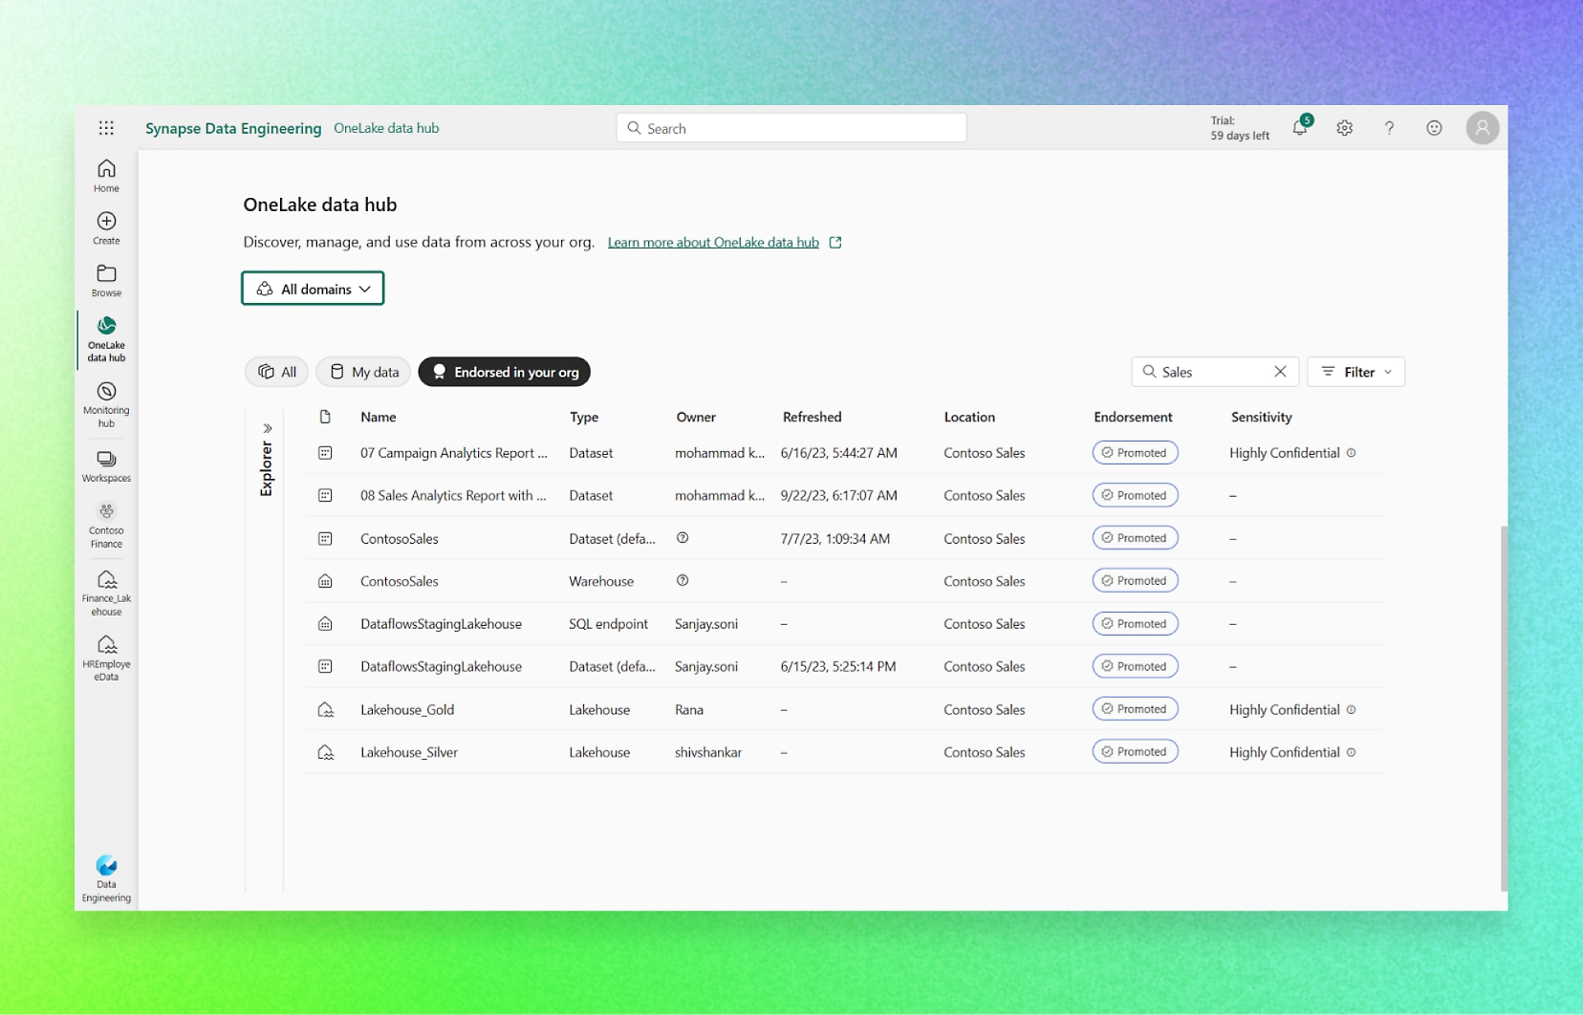The height and width of the screenshot is (1015, 1583).
Task: Sort by the Sensitivity column header
Action: click(1262, 417)
